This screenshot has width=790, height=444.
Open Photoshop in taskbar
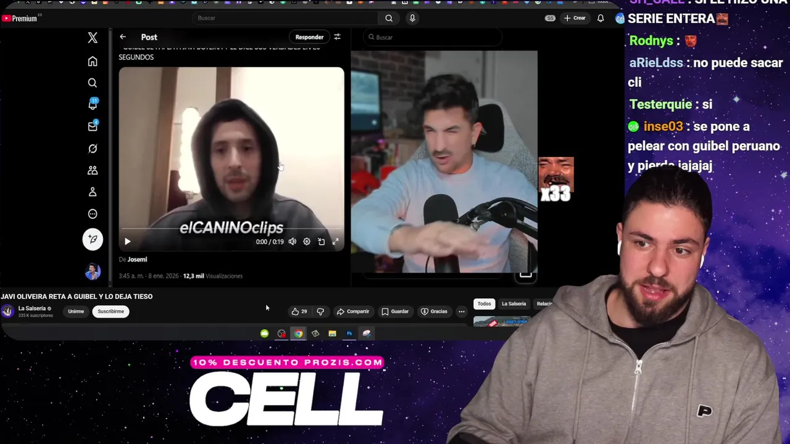pos(349,334)
